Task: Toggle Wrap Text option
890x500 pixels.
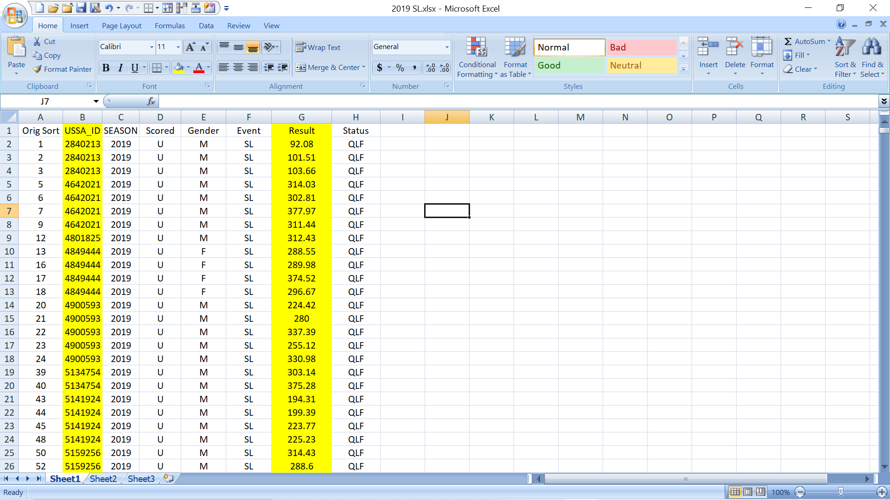Action: coord(318,47)
